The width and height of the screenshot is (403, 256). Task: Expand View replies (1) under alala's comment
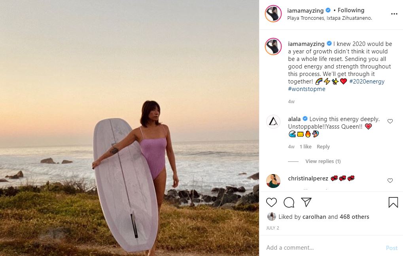323,161
